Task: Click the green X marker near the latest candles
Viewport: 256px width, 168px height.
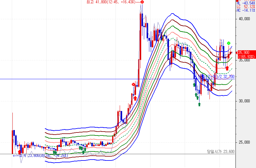Action: point(228,43)
